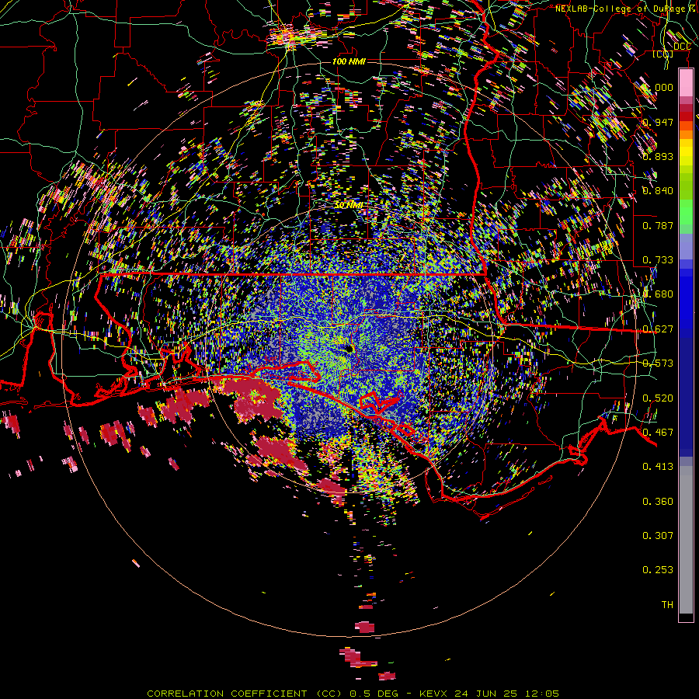Screen dimensions: 699x699
Task: Click the 100 NMI range ring label
Action: (x=349, y=61)
